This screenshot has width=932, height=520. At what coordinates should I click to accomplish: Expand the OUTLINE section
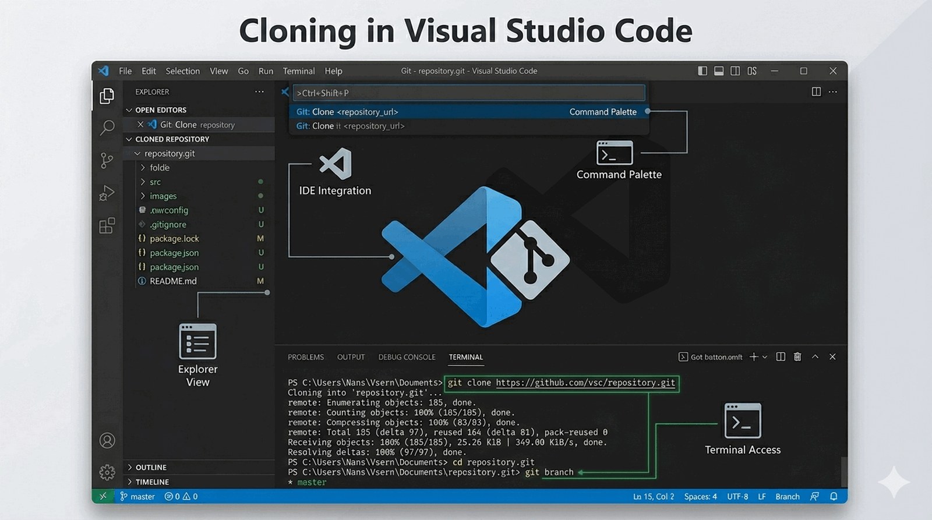point(129,468)
